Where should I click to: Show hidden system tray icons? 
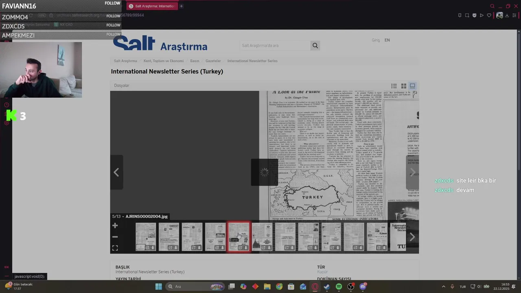444,286
